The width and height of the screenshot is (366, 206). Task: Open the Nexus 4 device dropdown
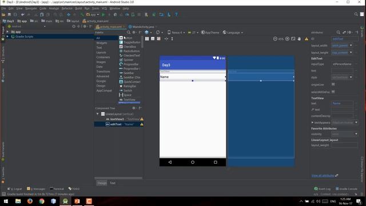[x=176, y=32]
